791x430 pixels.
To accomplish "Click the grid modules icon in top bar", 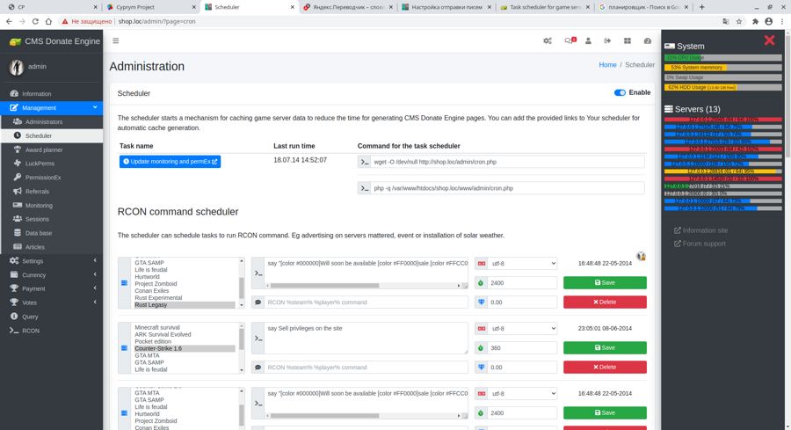I will tap(628, 40).
